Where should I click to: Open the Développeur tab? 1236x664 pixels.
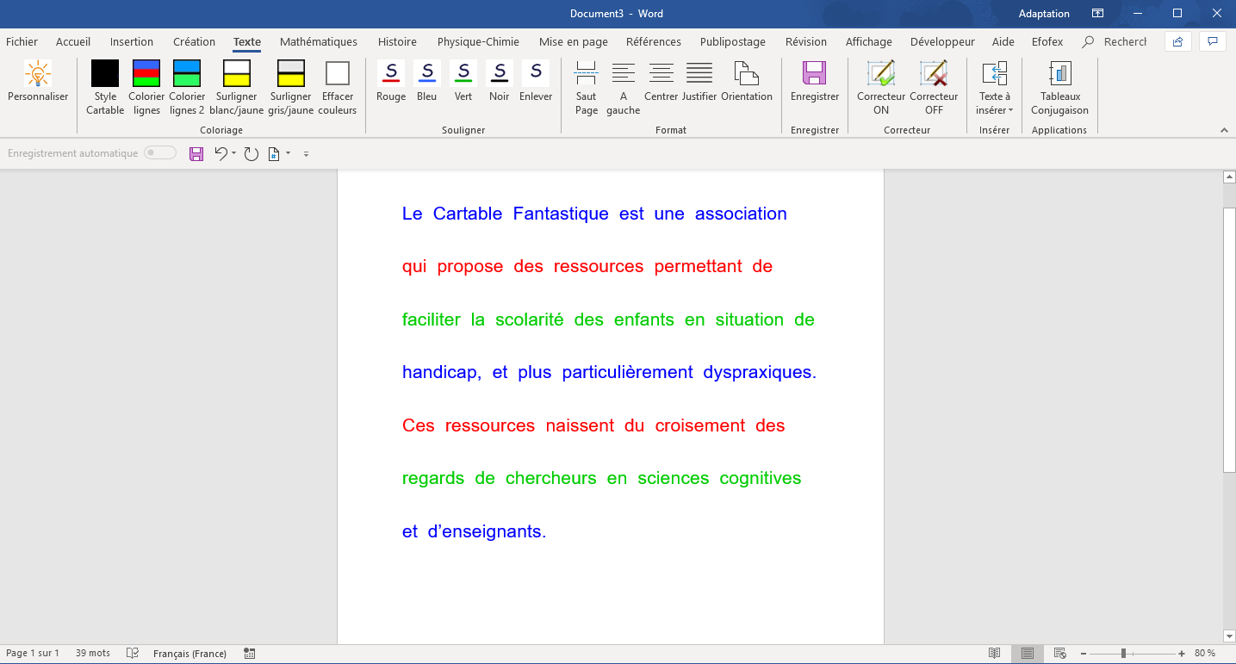click(x=942, y=41)
